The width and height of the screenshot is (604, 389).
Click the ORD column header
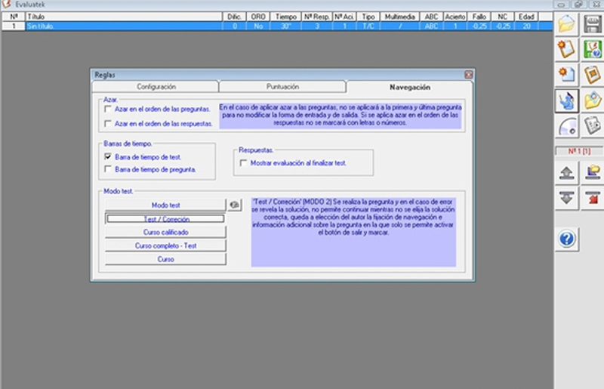(258, 17)
